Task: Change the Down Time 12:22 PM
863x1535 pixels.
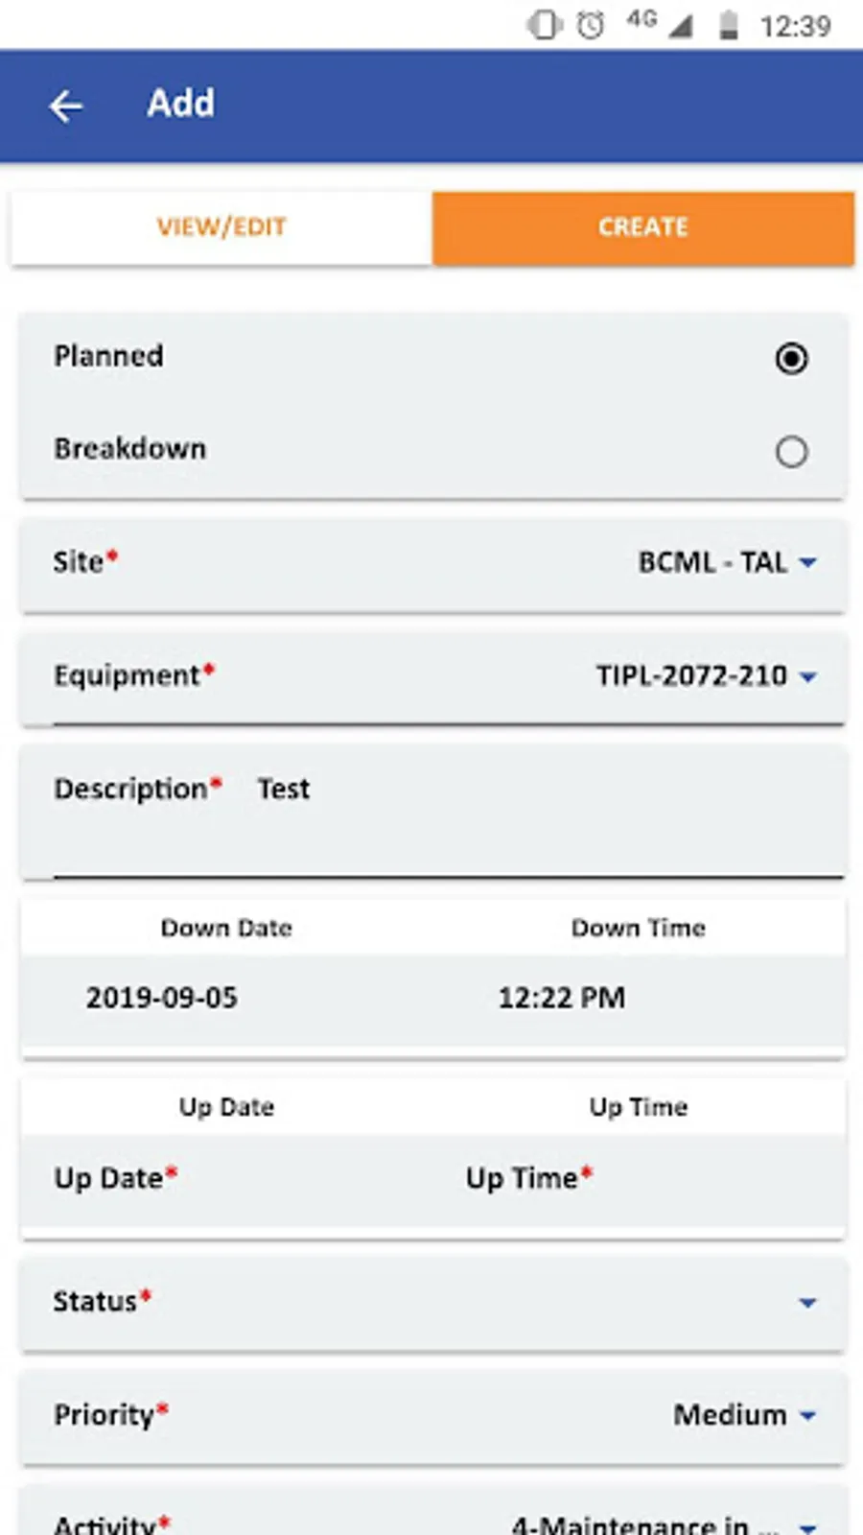Action: point(562,998)
